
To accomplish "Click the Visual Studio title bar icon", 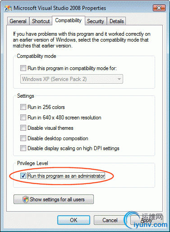I will click(8, 8).
